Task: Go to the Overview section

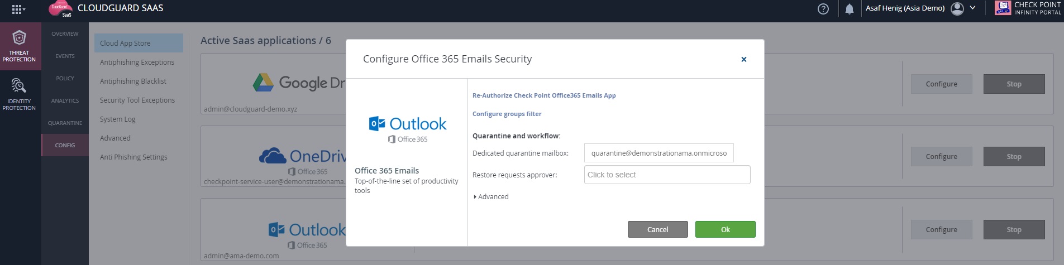Action: (65, 34)
